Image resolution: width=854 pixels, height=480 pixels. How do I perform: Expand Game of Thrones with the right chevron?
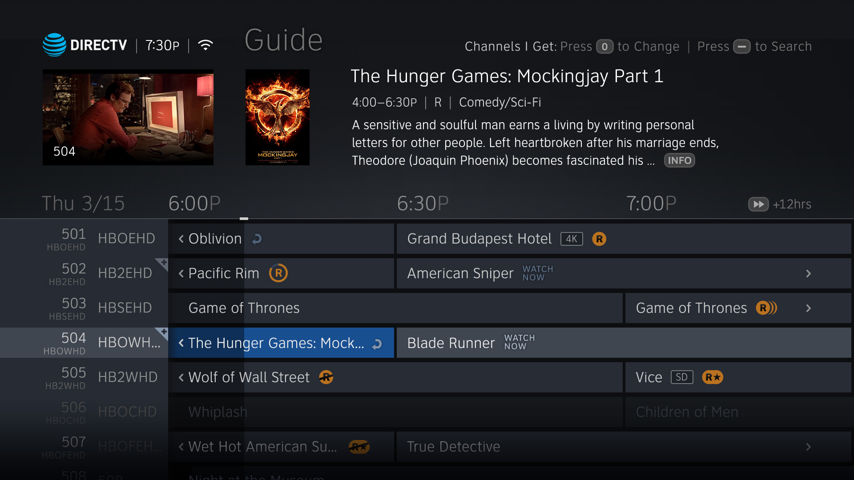(809, 308)
